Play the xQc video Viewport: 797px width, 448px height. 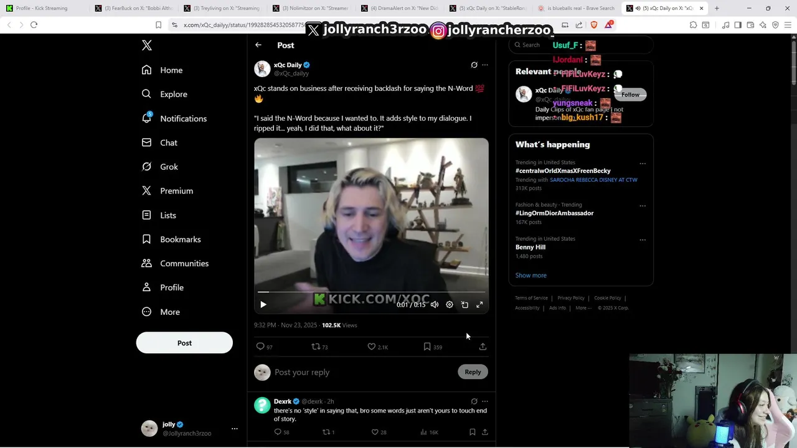(x=263, y=304)
